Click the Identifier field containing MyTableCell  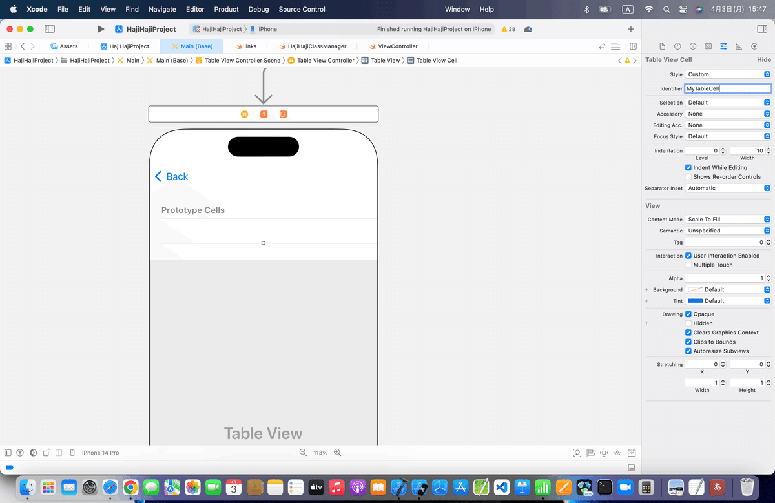pos(728,88)
